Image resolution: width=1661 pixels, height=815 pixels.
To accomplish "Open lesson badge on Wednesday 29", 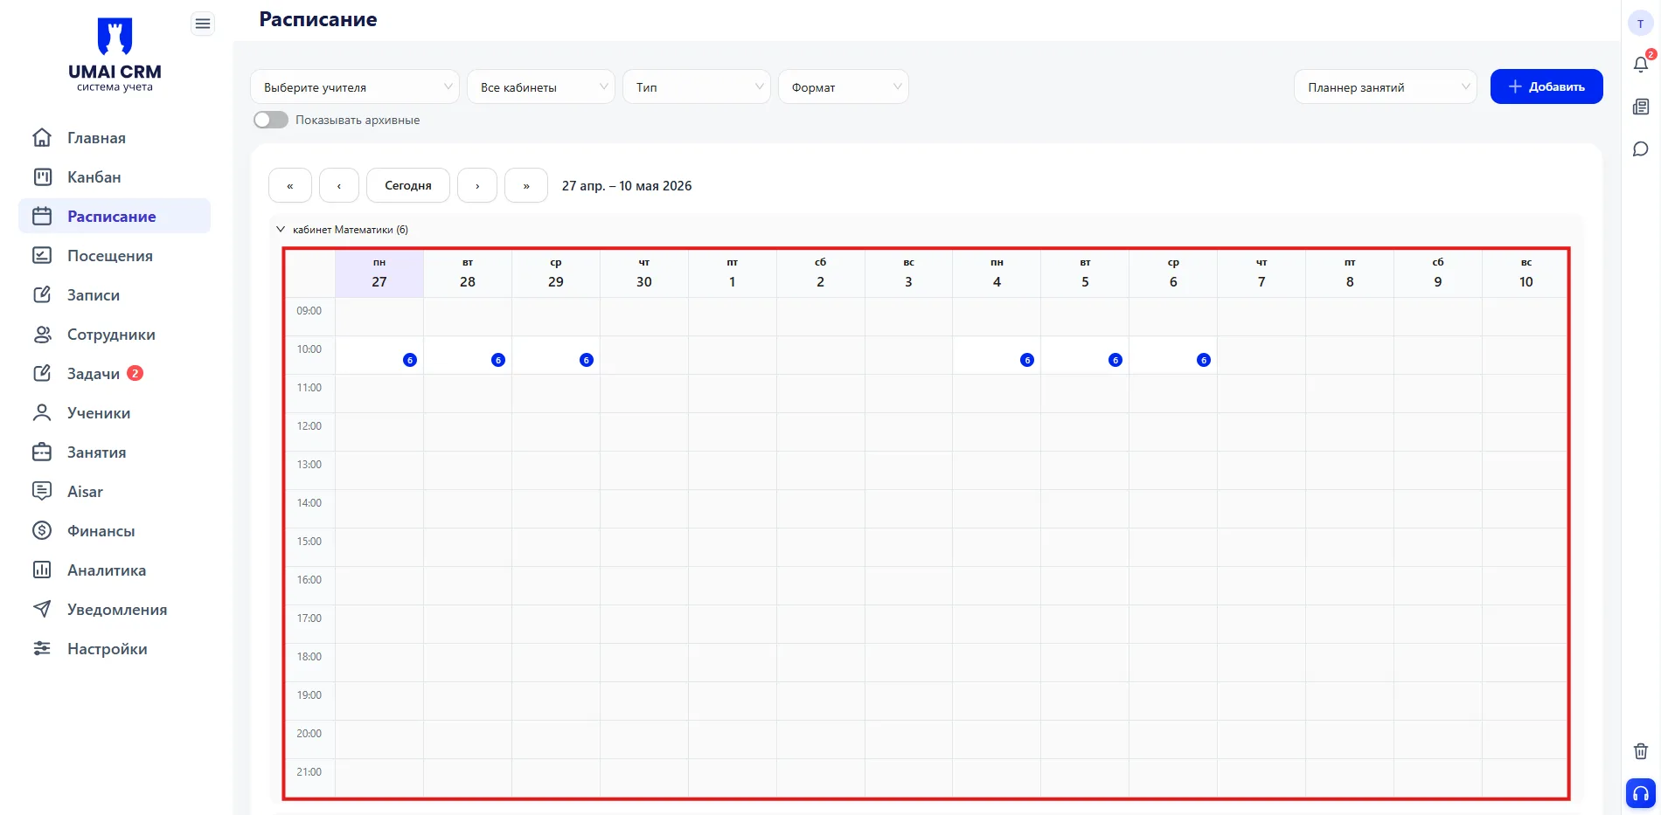I will click(587, 360).
